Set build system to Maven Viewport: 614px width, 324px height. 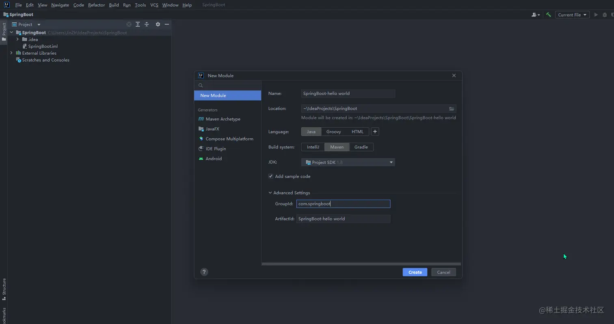(337, 147)
